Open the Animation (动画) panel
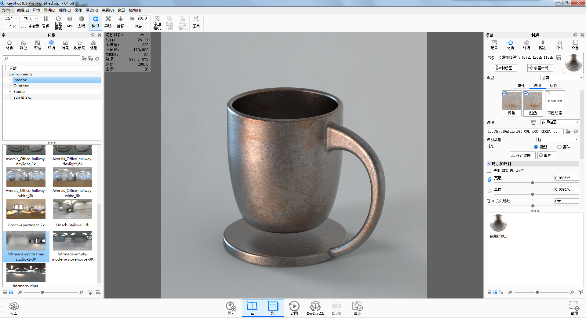 pyautogui.click(x=294, y=308)
